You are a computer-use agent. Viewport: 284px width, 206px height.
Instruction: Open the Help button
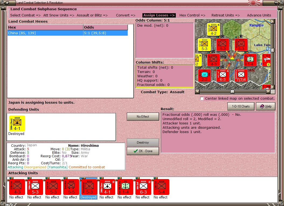coord(266,106)
